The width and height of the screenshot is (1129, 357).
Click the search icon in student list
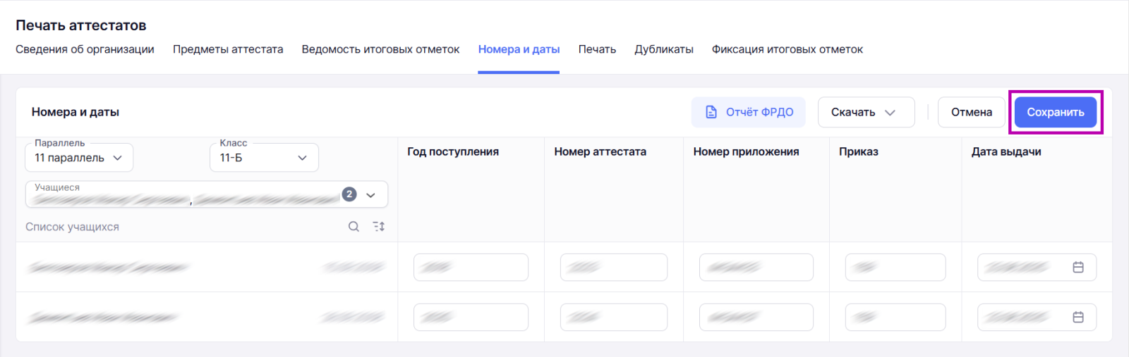click(x=354, y=227)
